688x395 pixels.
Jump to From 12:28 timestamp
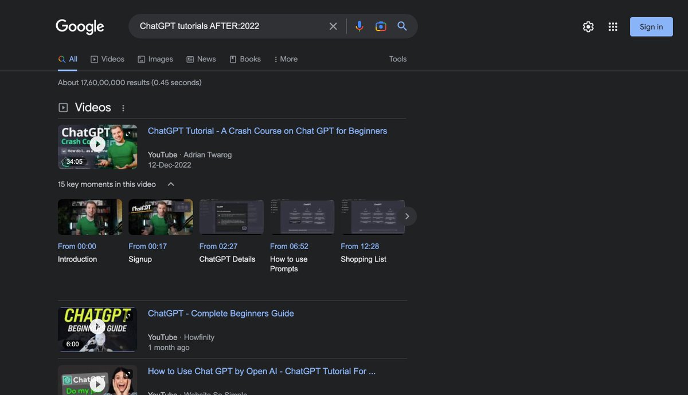pyautogui.click(x=360, y=246)
